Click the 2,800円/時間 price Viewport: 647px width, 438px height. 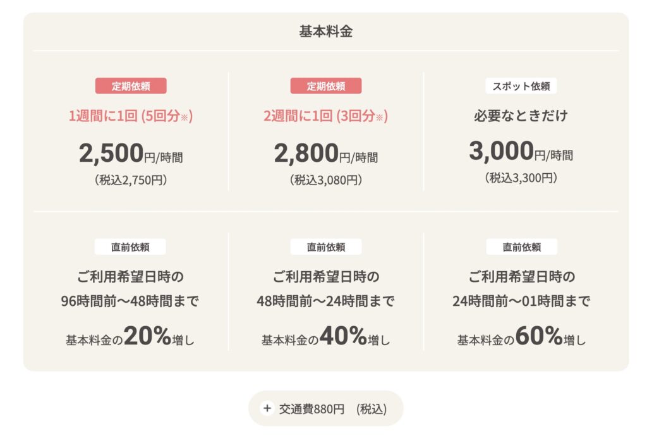(326, 154)
